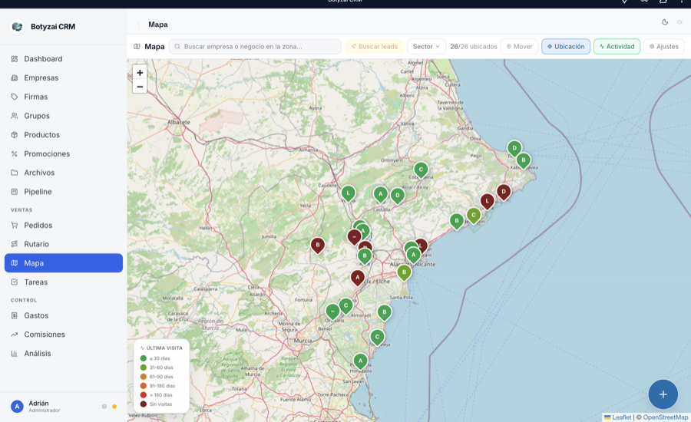Screen dimensions: 691x422
Task: Click the Tareas checkbox icon
Action: [15, 282]
